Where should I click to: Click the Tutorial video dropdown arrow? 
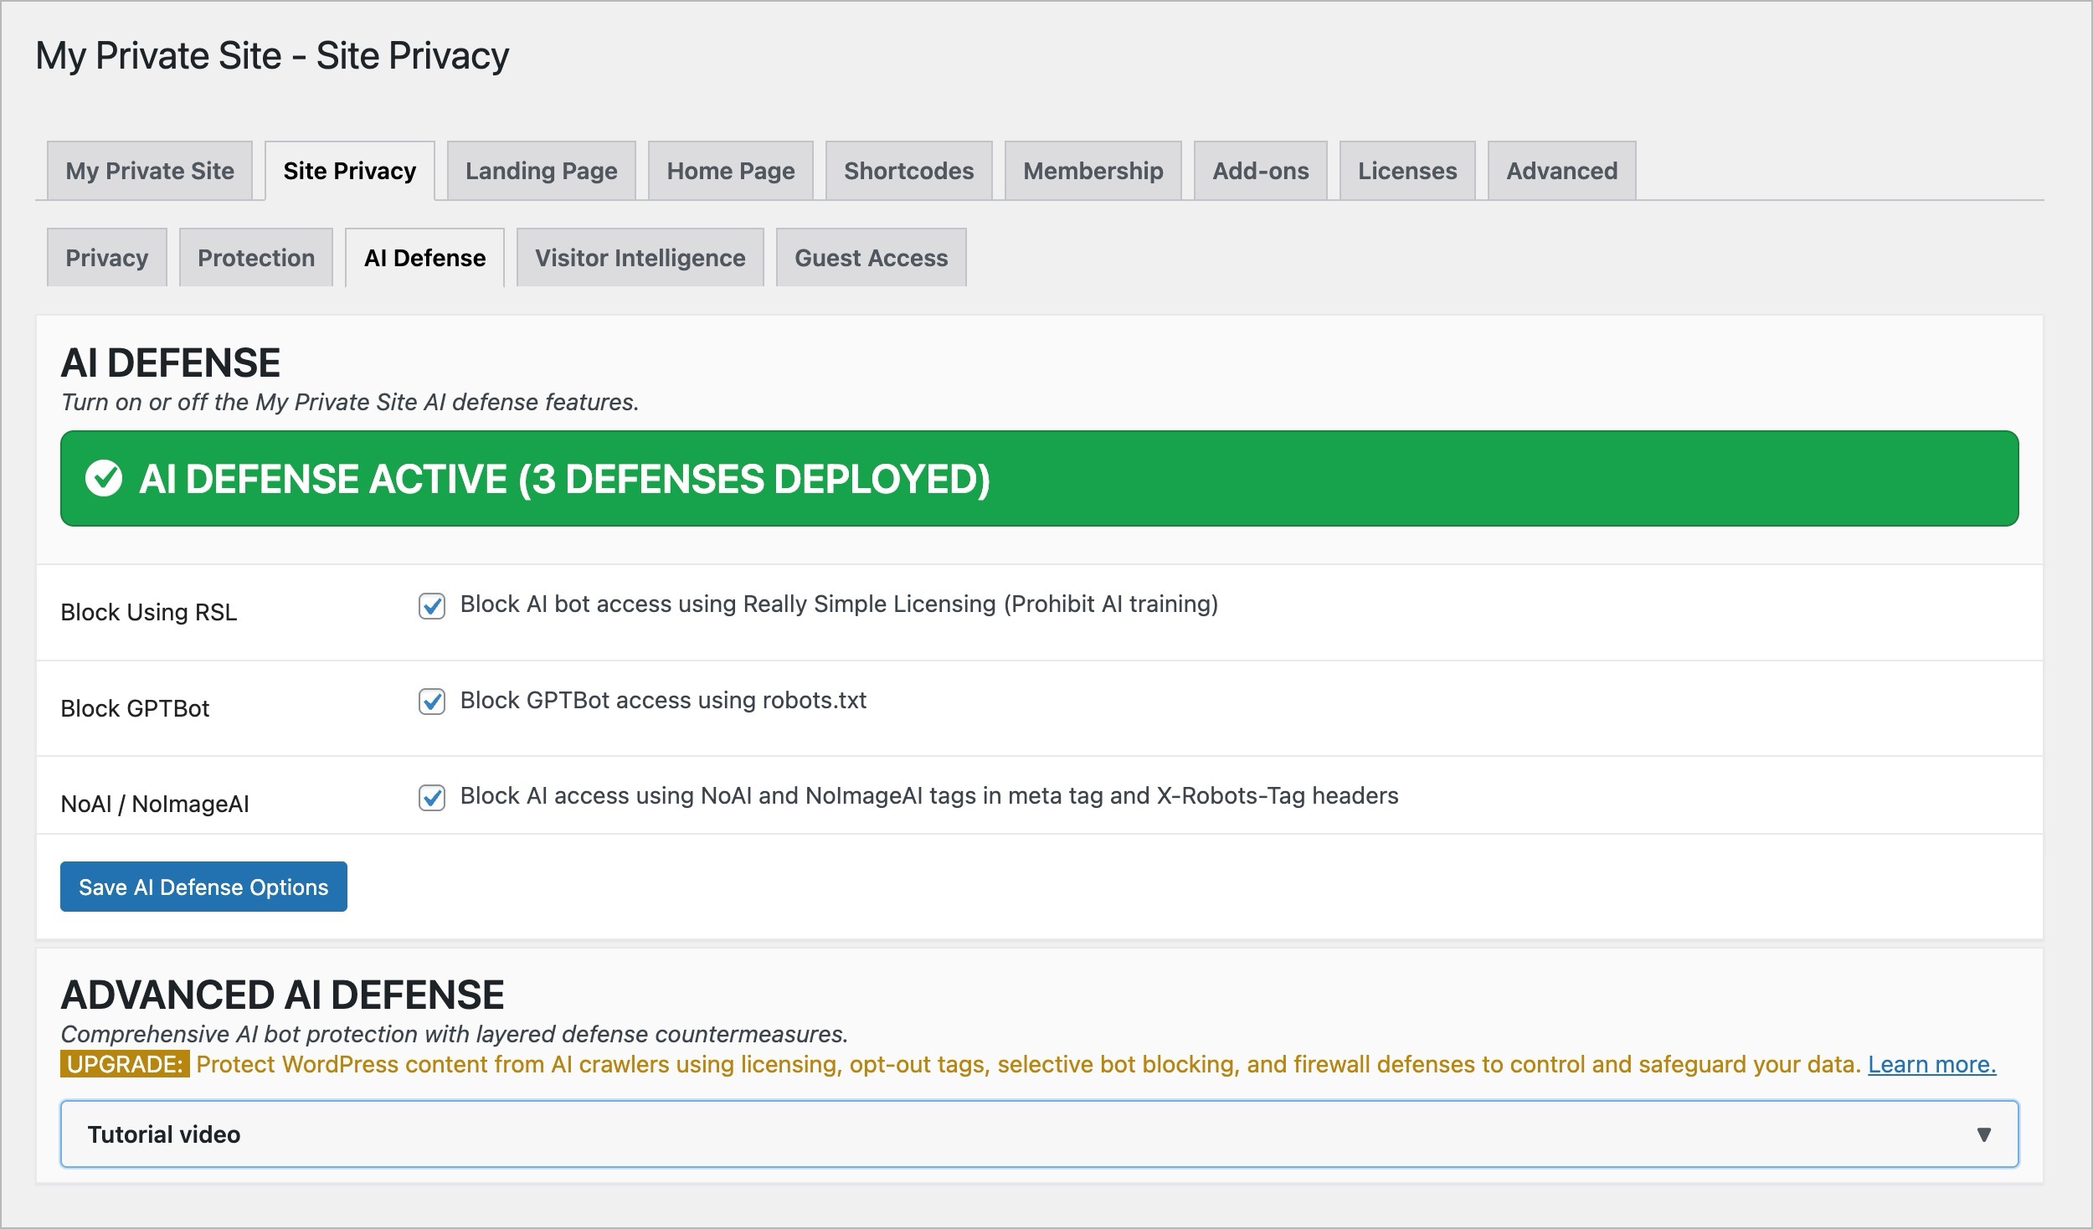[1984, 1135]
